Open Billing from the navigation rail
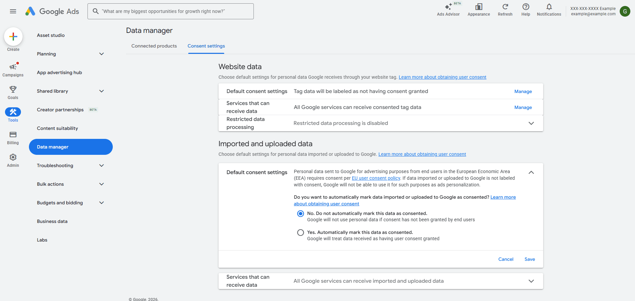 pyautogui.click(x=13, y=137)
